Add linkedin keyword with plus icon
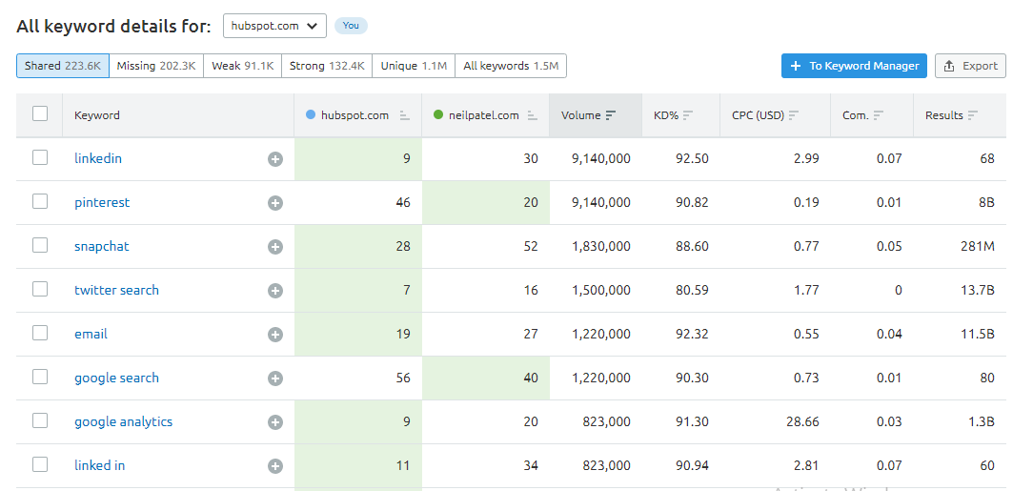The height and width of the screenshot is (491, 1033). (x=275, y=159)
